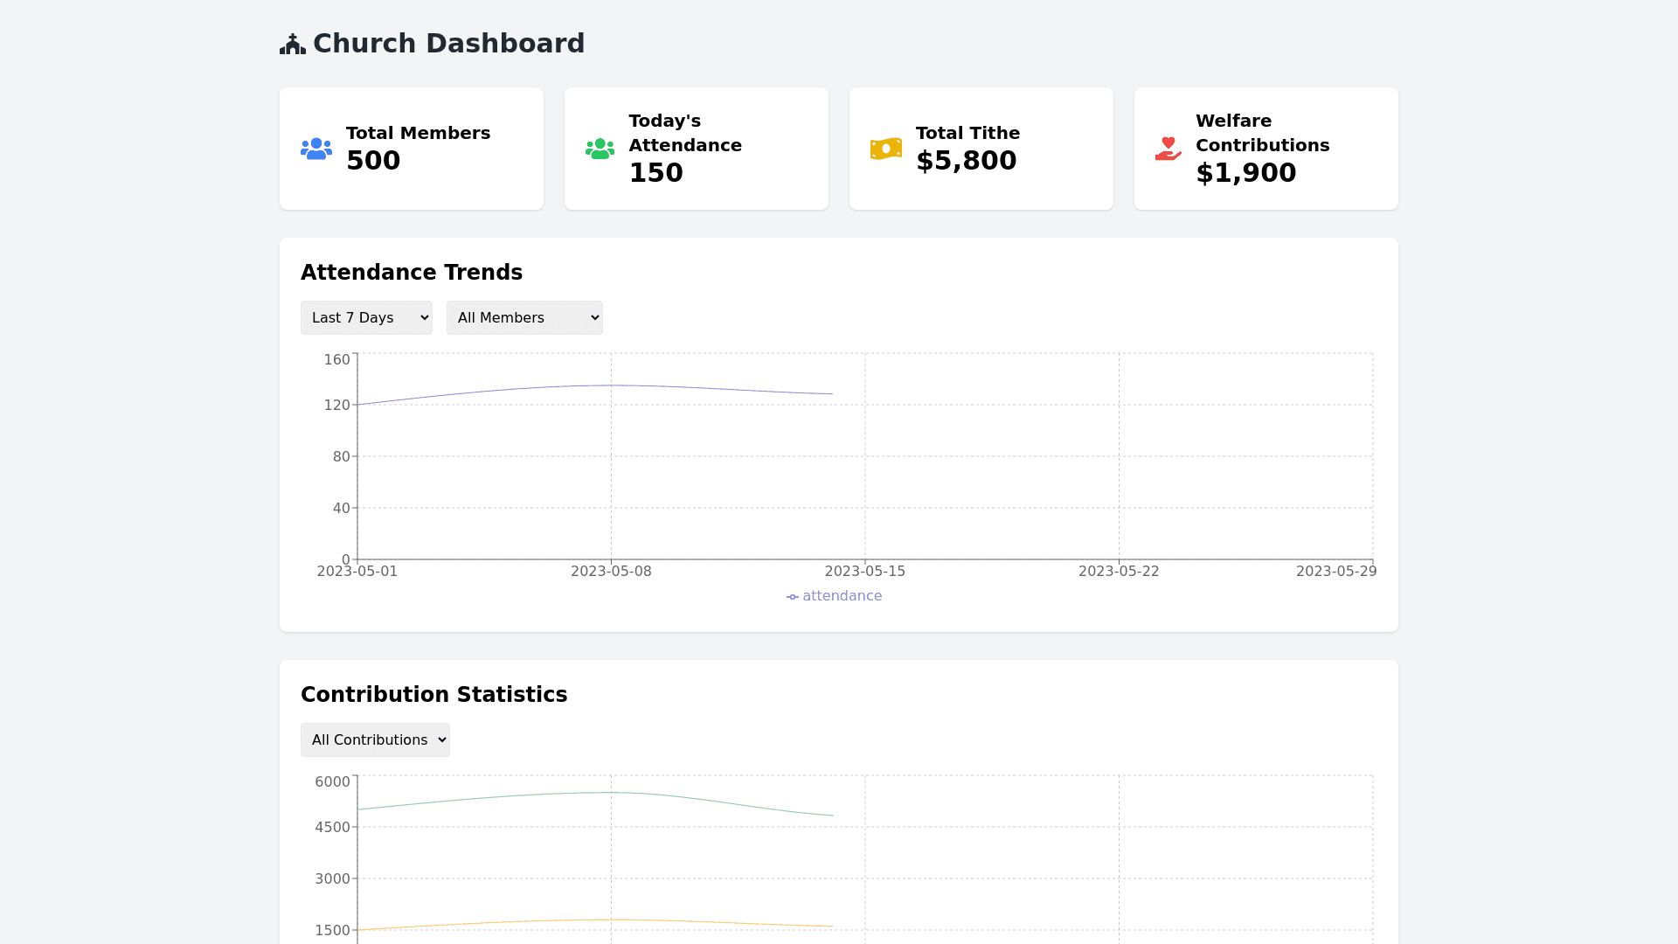Click the Attendance Trends section title
Viewport: 1678px width, 944px height.
tap(412, 273)
